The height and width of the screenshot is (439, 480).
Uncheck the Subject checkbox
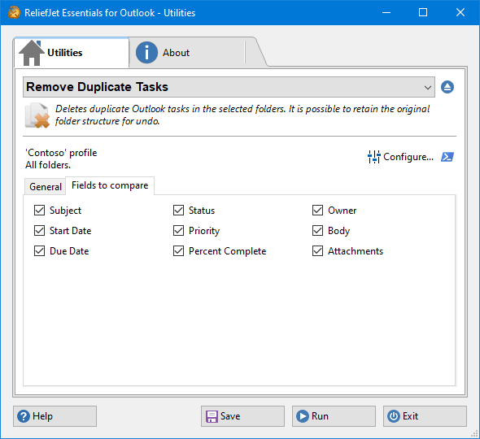point(40,211)
